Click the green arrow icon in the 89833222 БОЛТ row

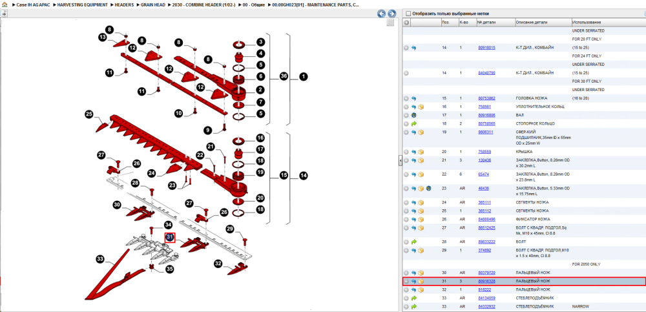click(413, 242)
